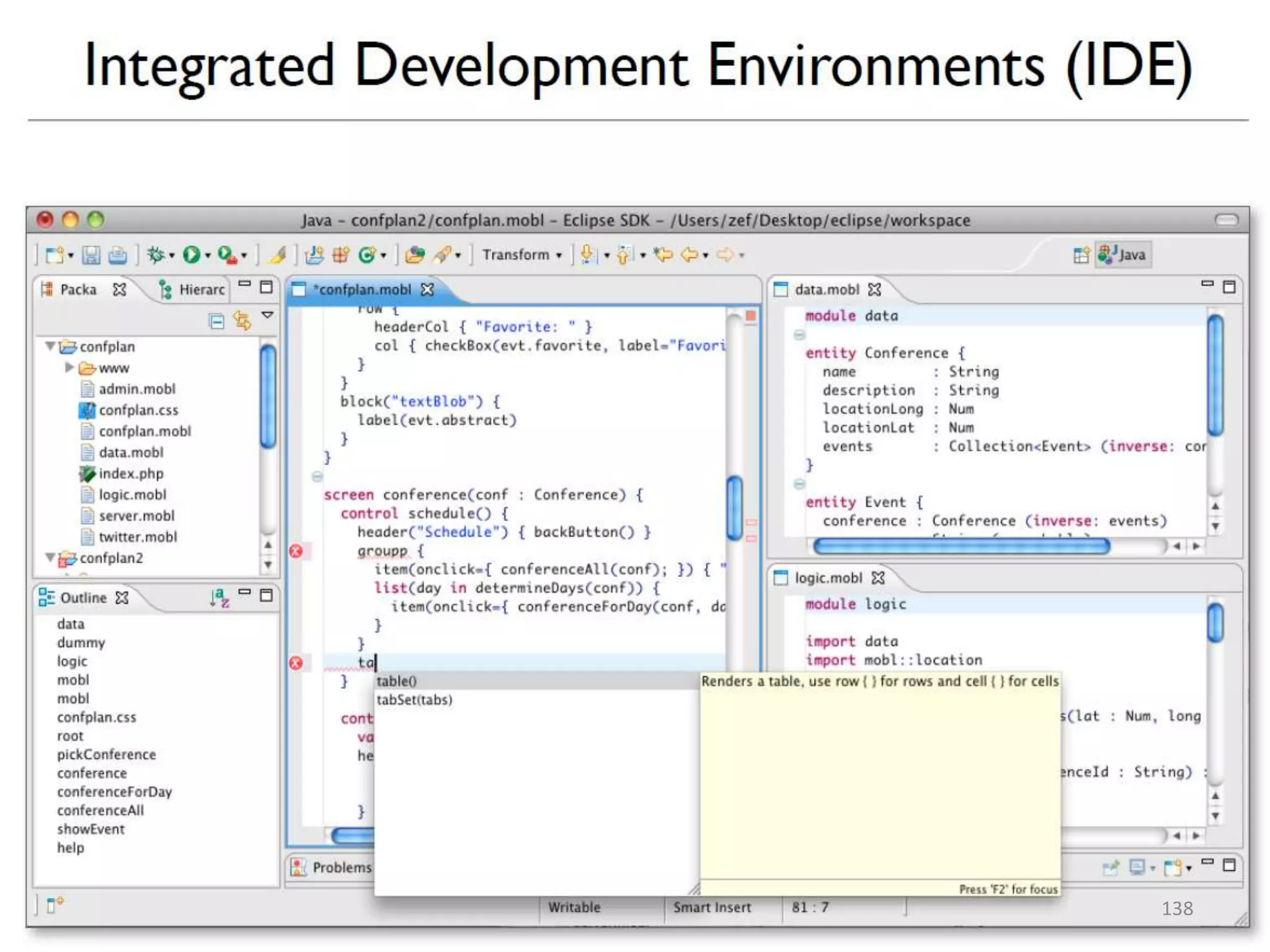Click the Open Perspective icon
The height and width of the screenshot is (952, 1270).
pos(1081,255)
